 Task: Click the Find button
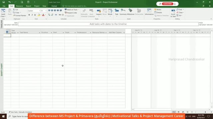click(180, 10)
